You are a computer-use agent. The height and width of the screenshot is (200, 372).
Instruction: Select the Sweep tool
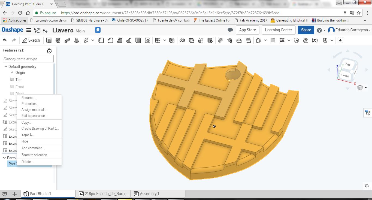[x=67, y=40]
